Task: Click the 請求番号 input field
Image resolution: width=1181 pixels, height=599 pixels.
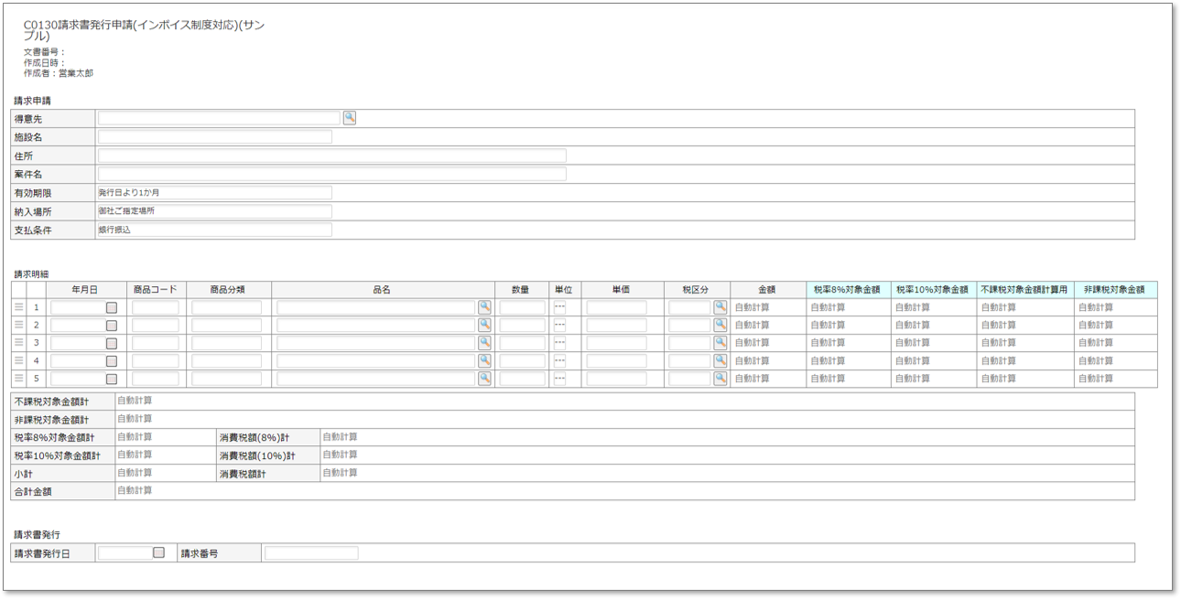Action: click(311, 553)
